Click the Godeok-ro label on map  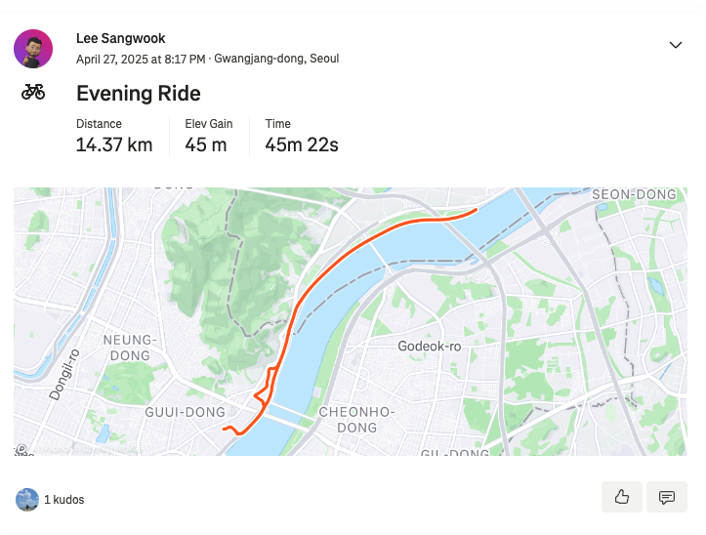coord(429,346)
